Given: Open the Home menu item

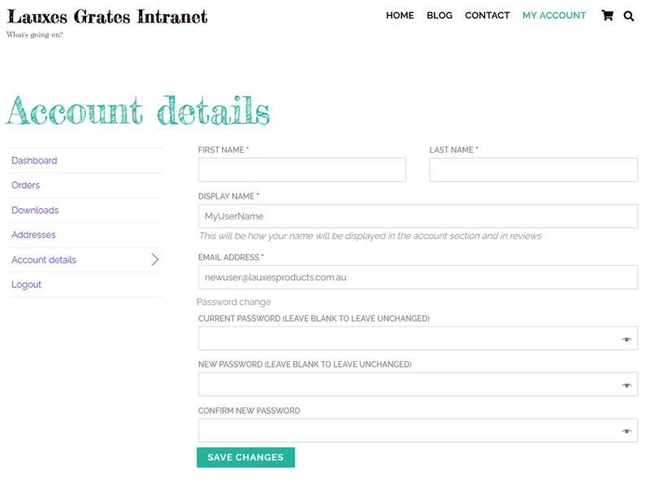Looking at the screenshot, I should (x=400, y=15).
